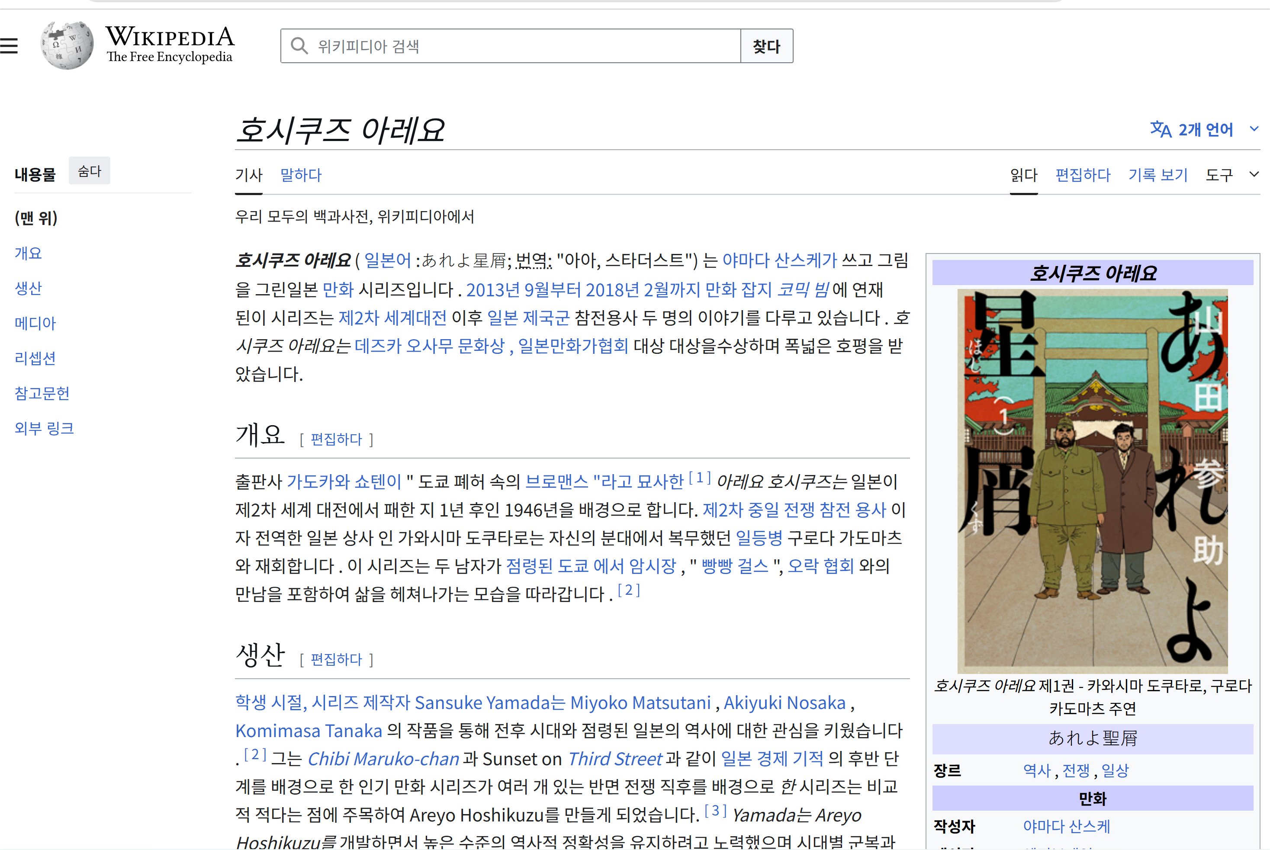Click footnote reference [3]
Viewport: 1270px width, 850px height.
(715, 811)
